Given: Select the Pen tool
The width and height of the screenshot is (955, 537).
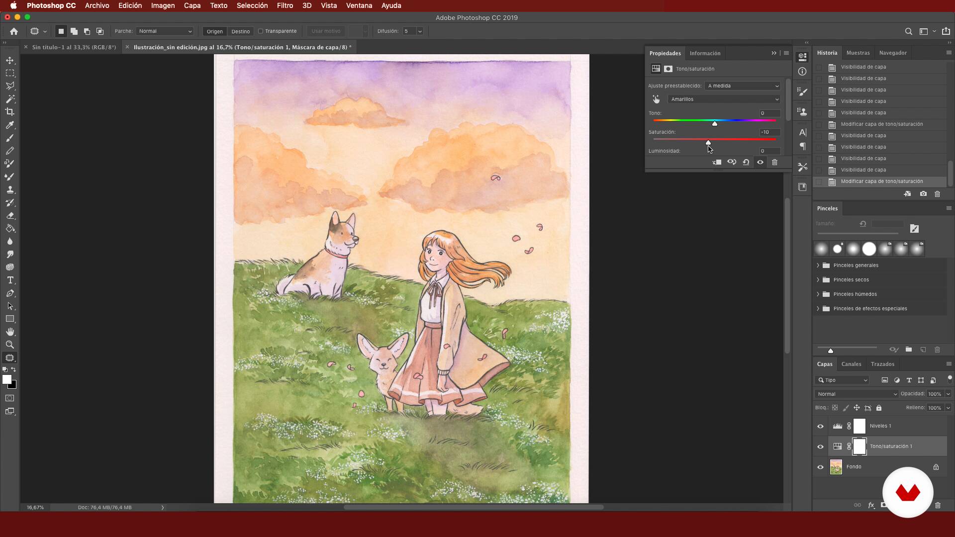Looking at the screenshot, I should click(10, 293).
